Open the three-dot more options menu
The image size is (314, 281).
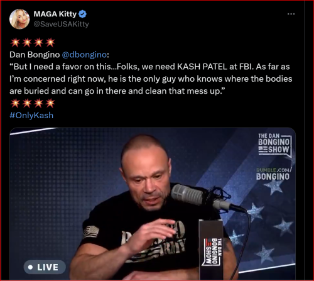(291, 14)
